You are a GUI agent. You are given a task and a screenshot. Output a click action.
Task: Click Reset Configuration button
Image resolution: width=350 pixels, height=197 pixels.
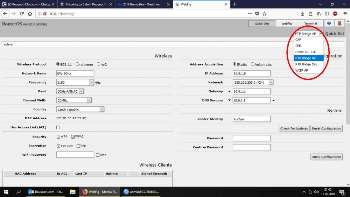326,128
